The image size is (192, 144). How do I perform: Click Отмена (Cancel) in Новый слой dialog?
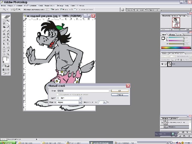[120, 95]
